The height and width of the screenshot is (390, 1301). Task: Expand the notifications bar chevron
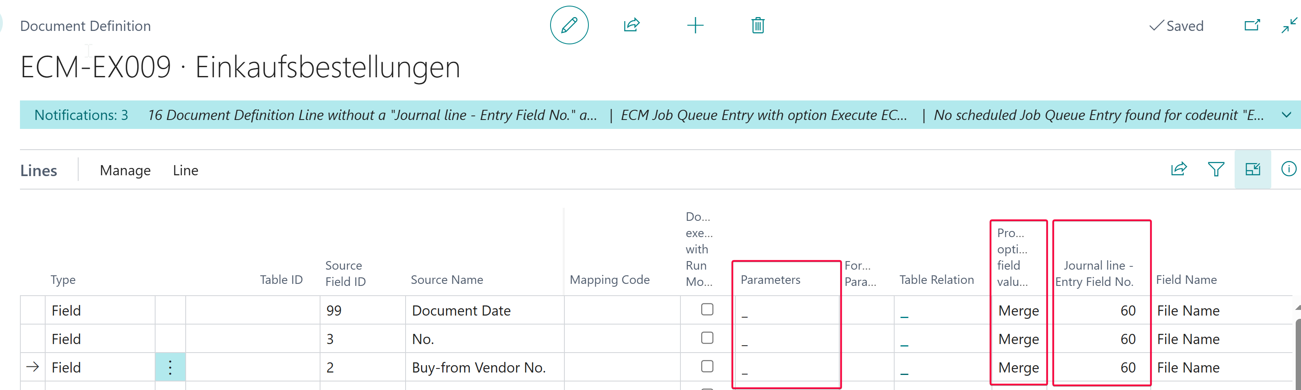tap(1286, 115)
